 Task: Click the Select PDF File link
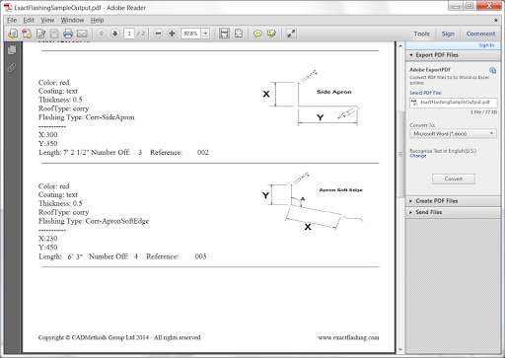425,93
